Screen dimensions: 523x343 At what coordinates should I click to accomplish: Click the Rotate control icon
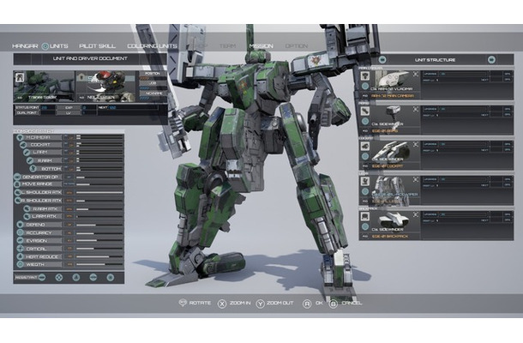(x=182, y=302)
